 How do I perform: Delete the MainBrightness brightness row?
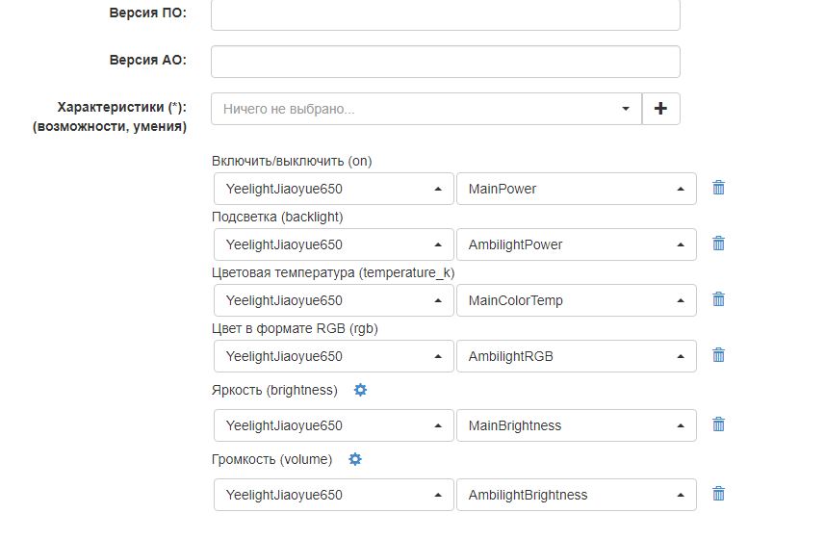[x=718, y=424]
